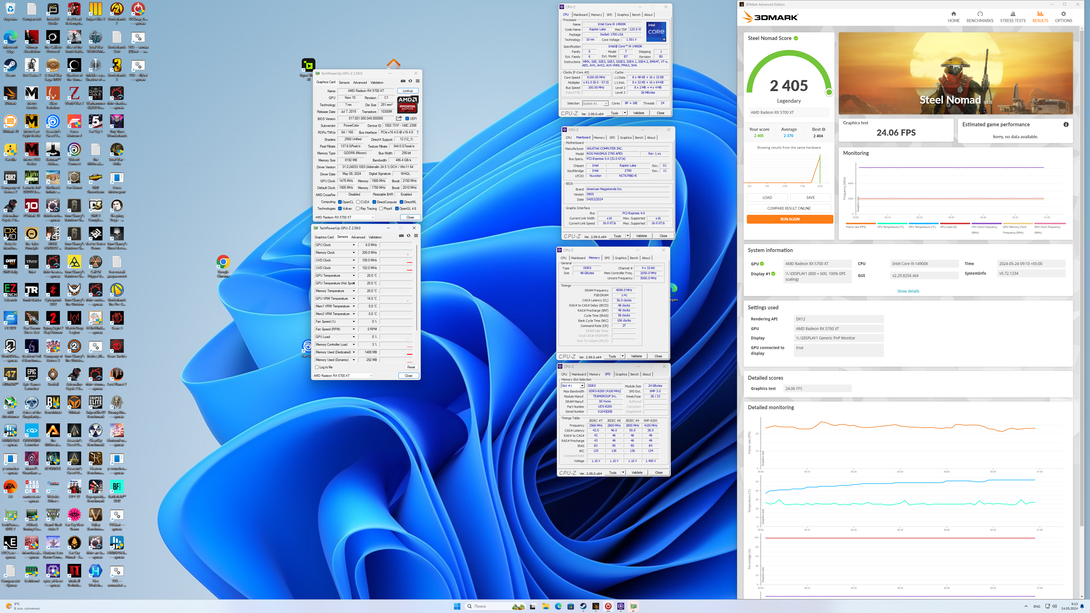Expand Memory Clock sensor dropdown
Viewport: 1090px width, 613px height.
(x=354, y=253)
